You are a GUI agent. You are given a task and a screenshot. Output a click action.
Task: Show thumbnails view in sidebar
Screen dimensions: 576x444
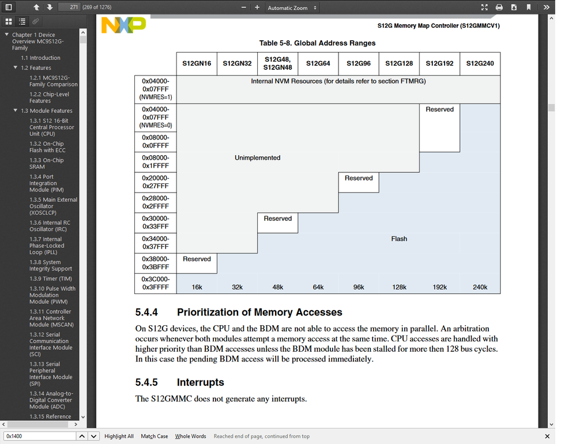[9, 21]
